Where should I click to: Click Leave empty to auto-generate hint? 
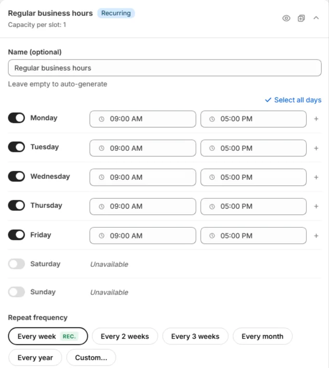click(x=57, y=84)
